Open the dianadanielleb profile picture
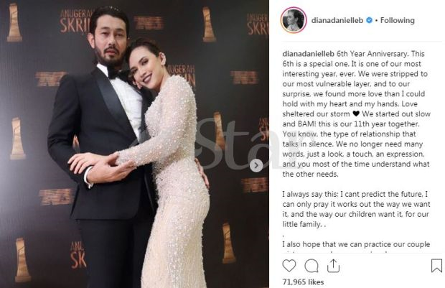The height and width of the screenshot is (288, 445). (294, 20)
